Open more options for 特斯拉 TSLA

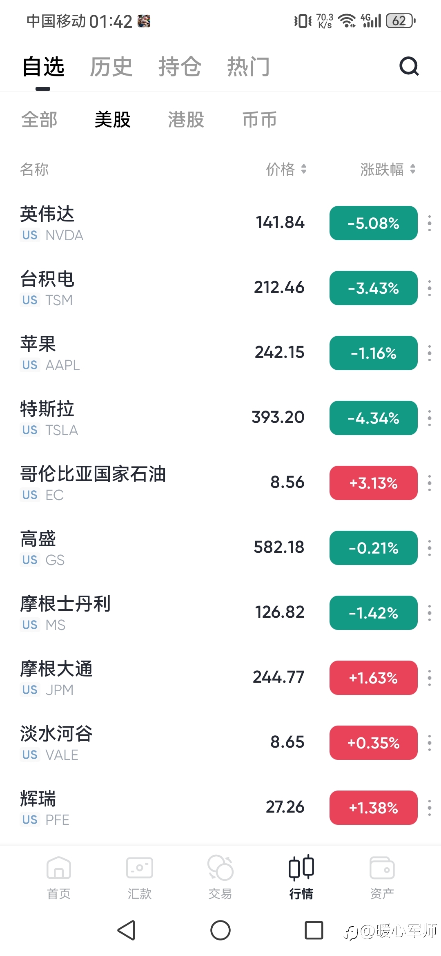tap(429, 418)
